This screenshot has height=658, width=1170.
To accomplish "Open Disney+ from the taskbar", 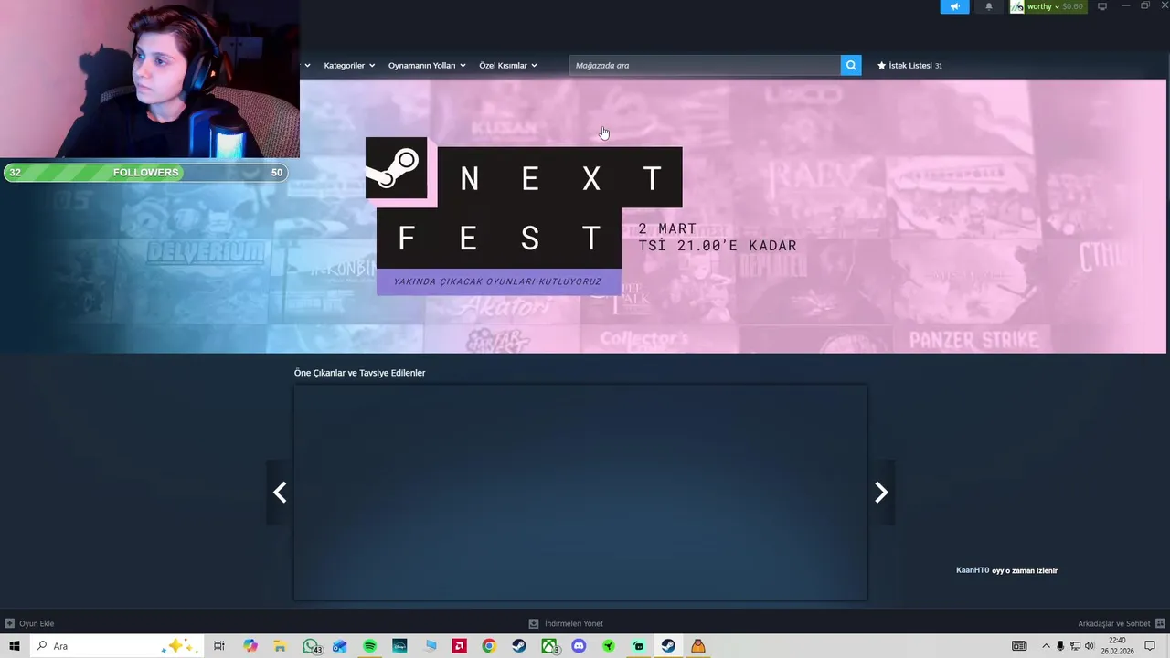I will pos(399,646).
